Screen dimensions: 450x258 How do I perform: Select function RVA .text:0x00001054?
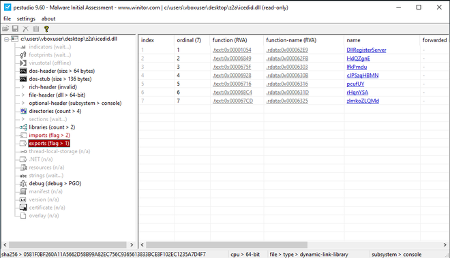pos(232,50)
